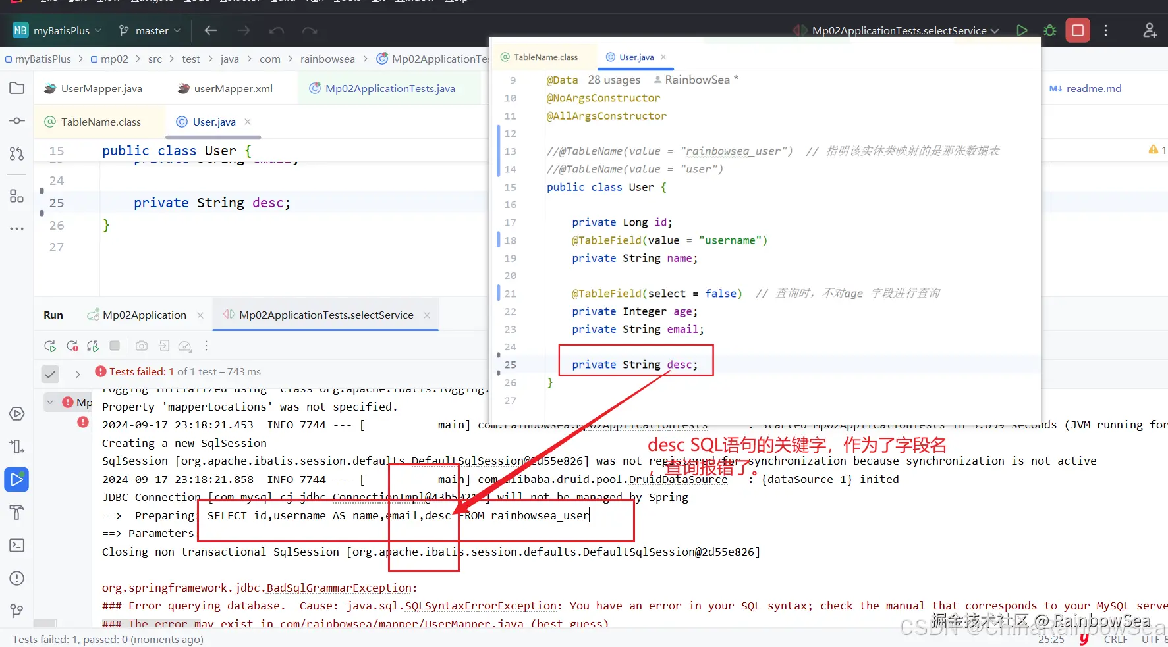Viewport: 1168px width, 647px height.
Task: Click the horizontal scrollbar under the test tree
Action: (45, 623)
